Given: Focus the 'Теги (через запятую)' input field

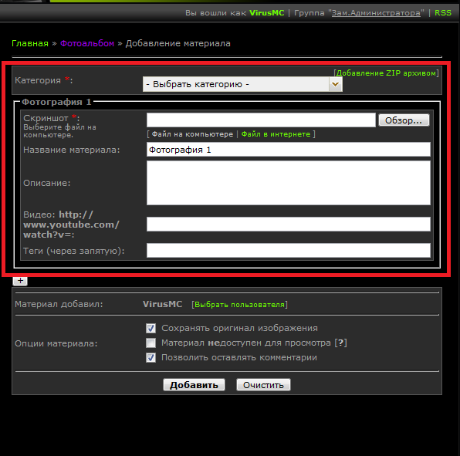Looking at the screenshot, I should click(289, 251).
